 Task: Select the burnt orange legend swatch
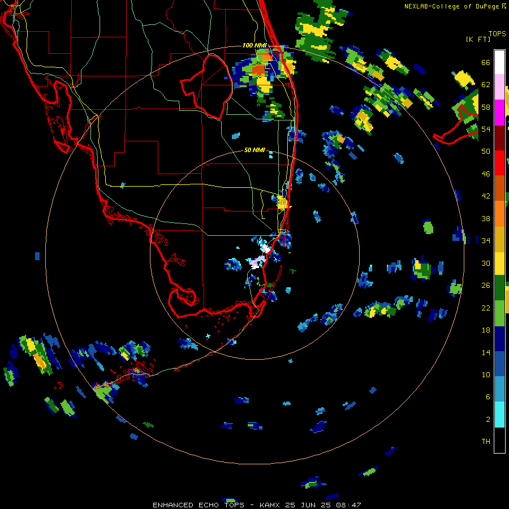pyautogui.click(x=499, y=188)
